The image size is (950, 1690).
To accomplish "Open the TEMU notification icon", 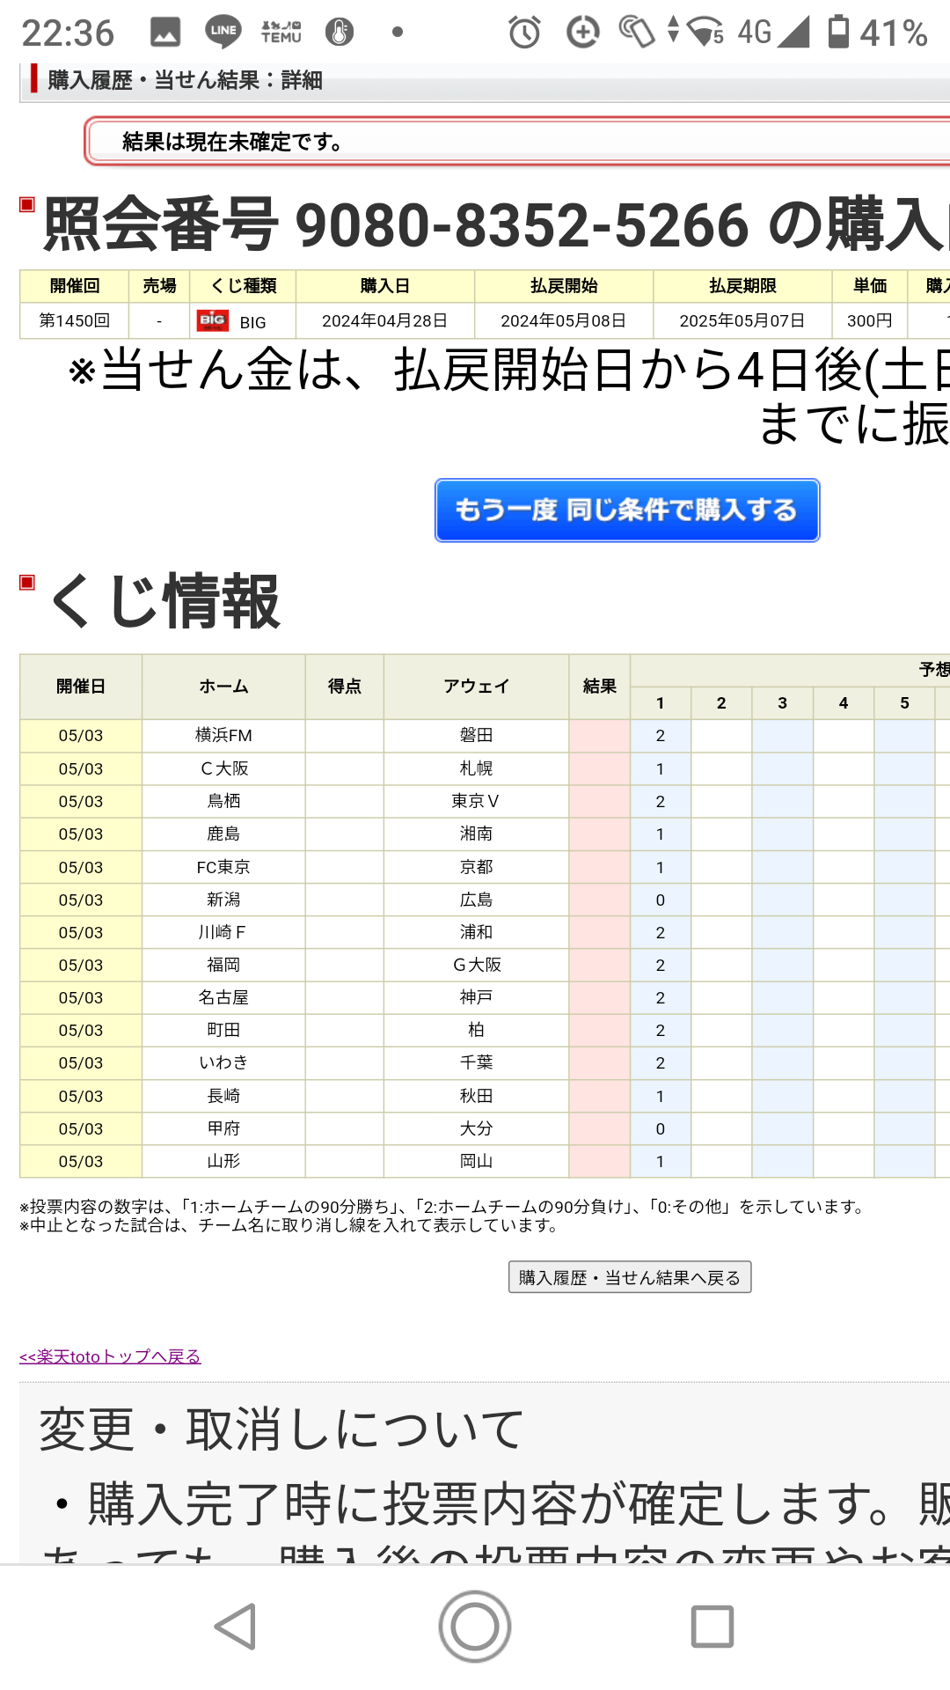I will (281, 33).
